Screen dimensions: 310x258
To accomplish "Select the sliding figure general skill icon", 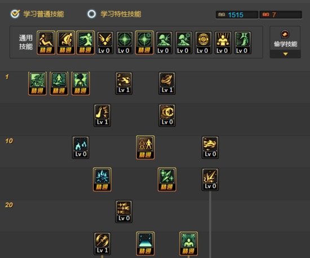I will click(46, 42).
